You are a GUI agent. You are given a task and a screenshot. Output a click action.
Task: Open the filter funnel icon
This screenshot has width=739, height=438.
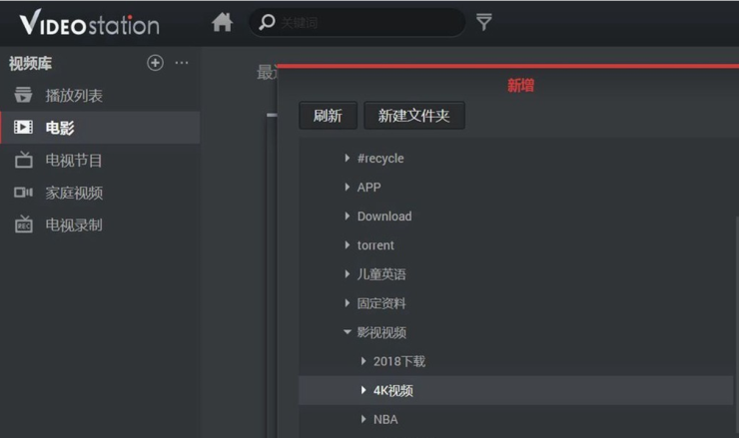coord(484,22)
